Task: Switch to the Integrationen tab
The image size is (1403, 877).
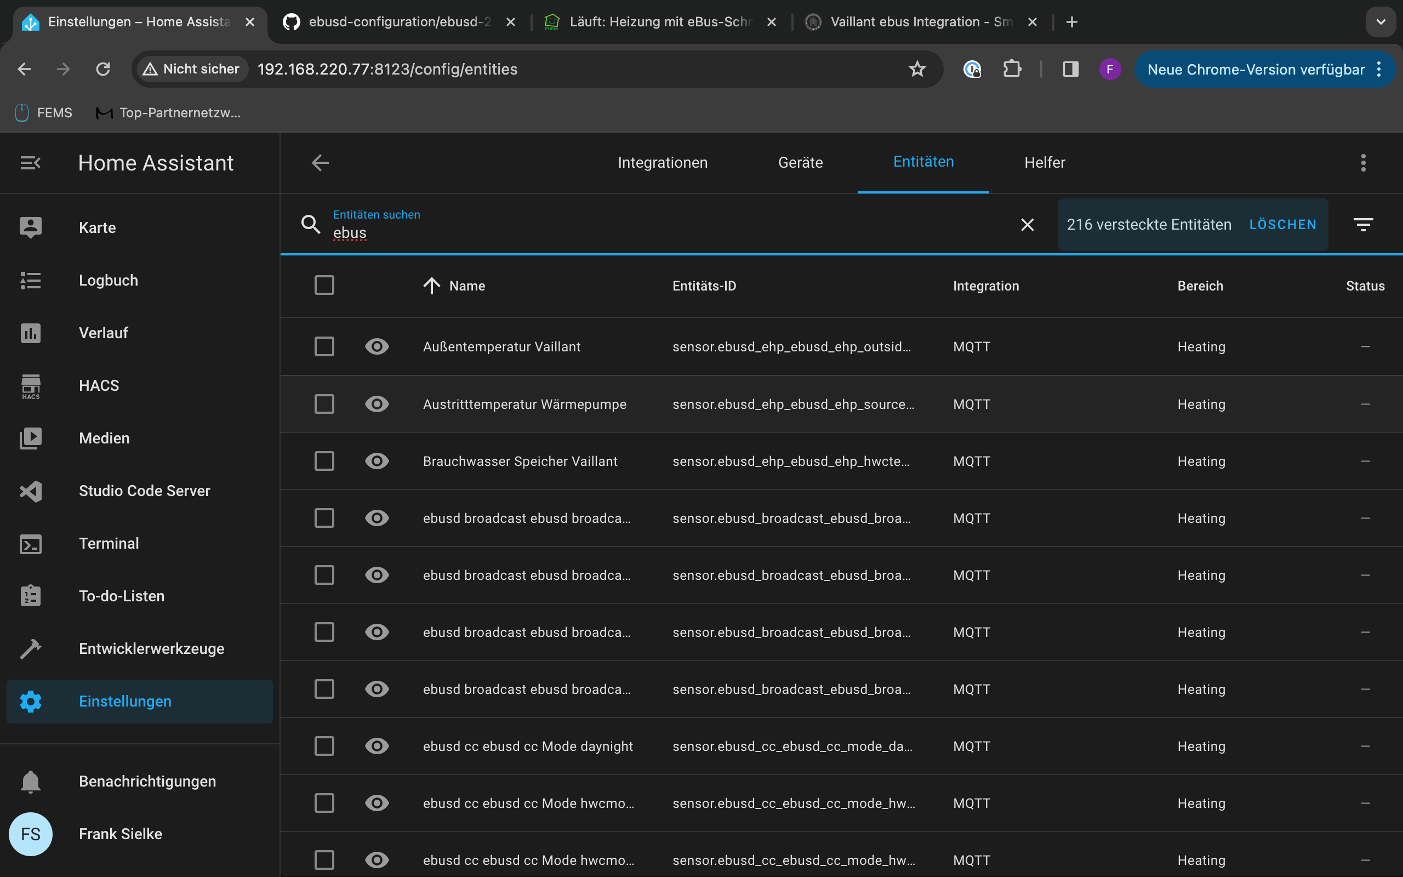Action: (663, 163)
